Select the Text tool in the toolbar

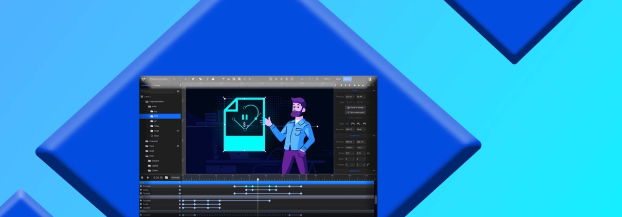(207, 79)
